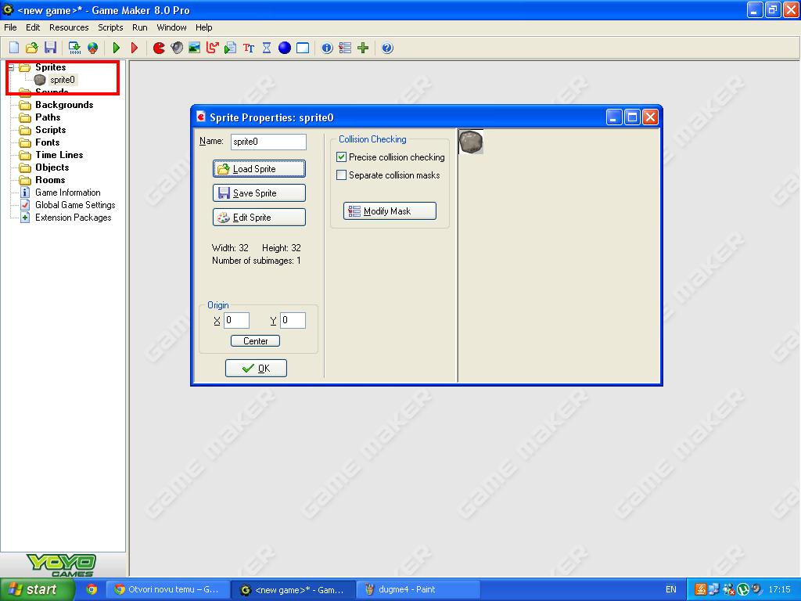Viewport: 801px width, 601px height.
Task: Click the Save Sprite button
Action: coord(259,193)
